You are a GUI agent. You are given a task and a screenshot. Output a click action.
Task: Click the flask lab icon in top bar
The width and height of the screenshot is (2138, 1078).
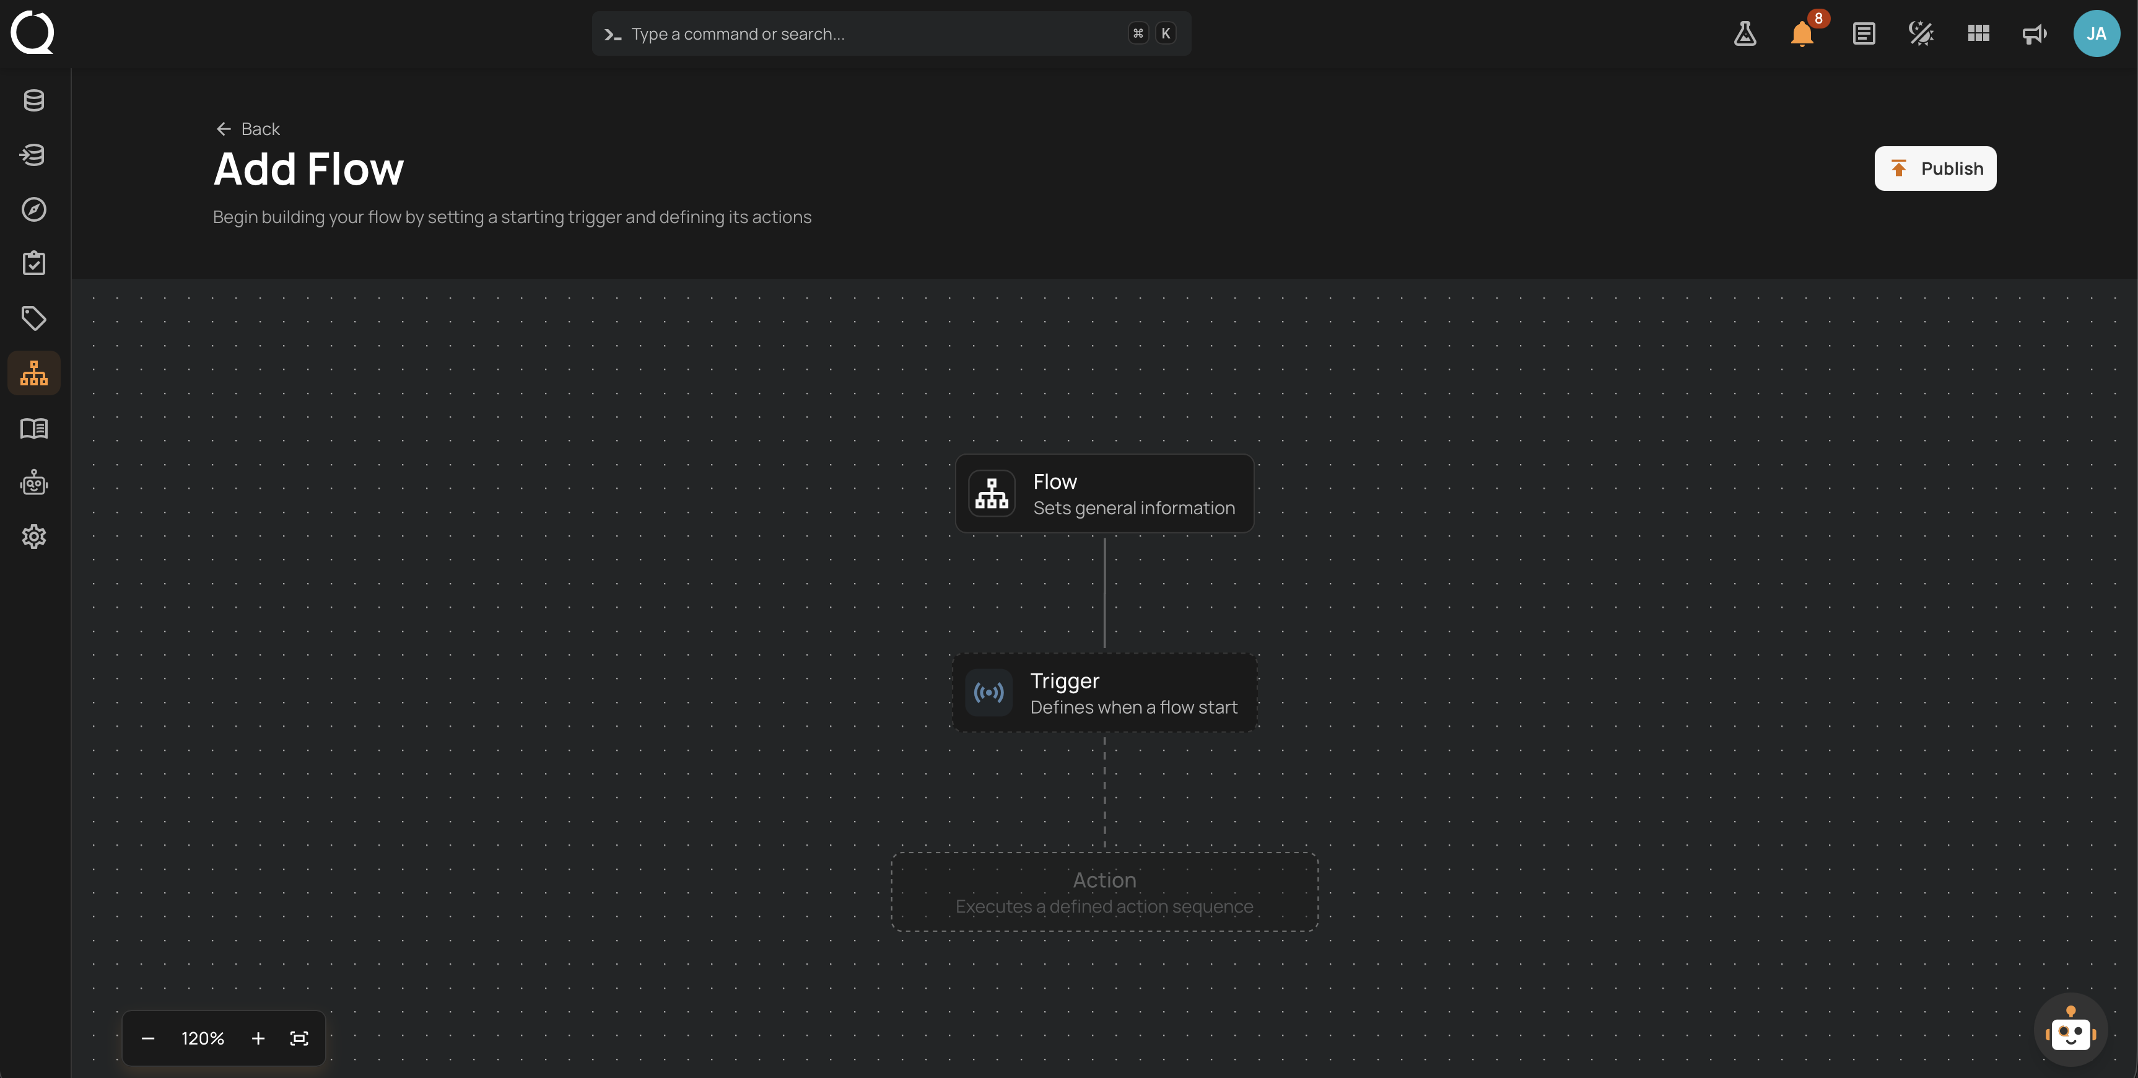pos(1745,33)
